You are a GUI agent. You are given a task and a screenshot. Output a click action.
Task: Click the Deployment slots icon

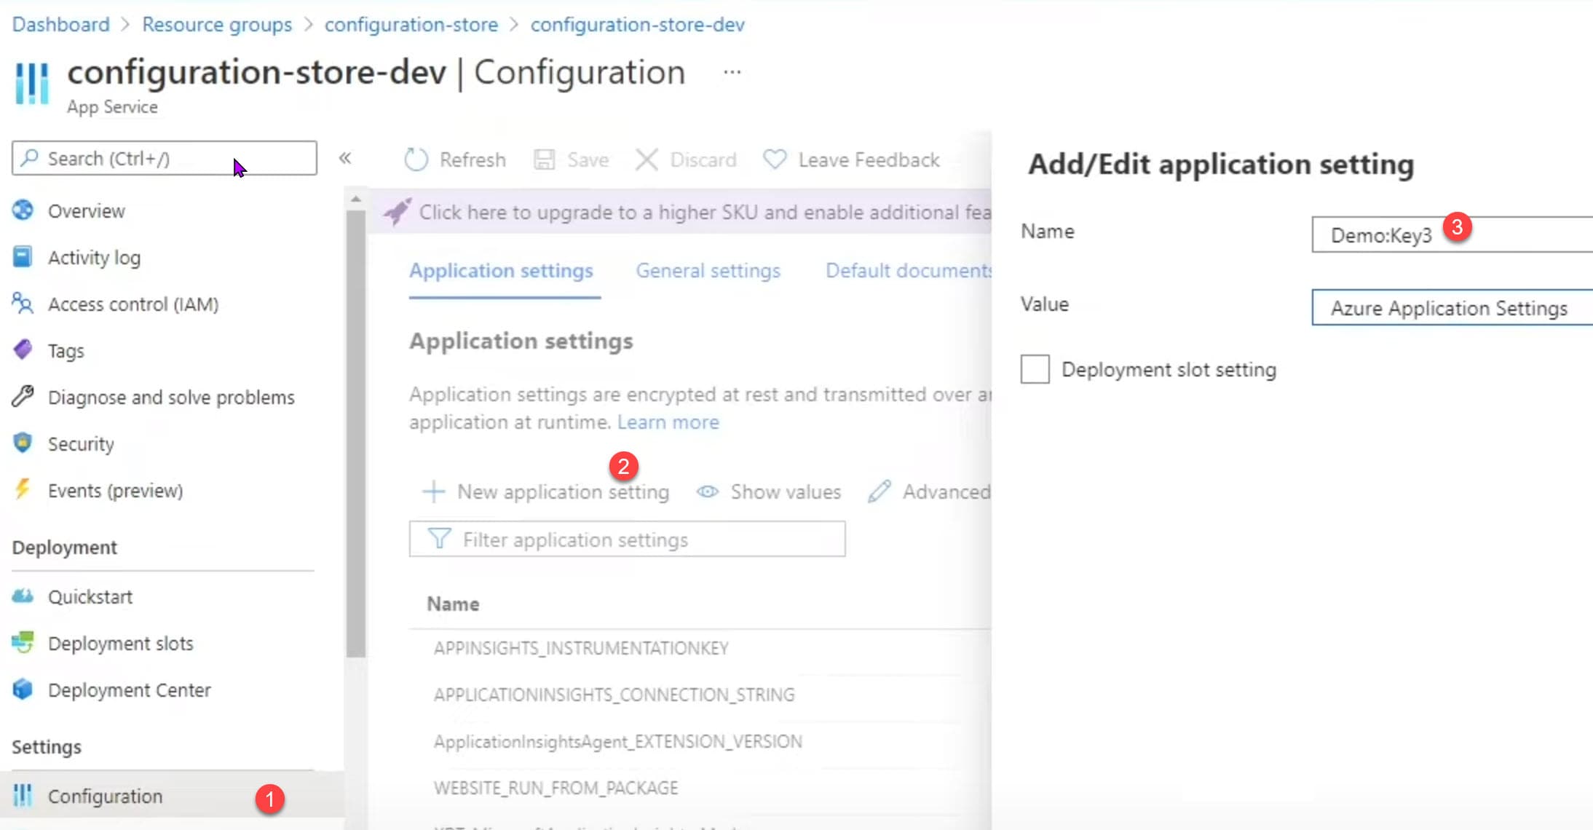[23, 643]
